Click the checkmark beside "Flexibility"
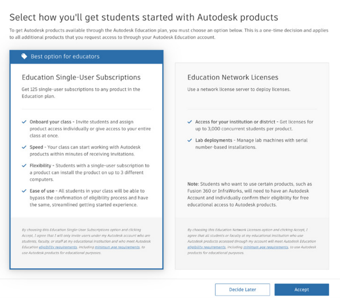 point(24,166)
